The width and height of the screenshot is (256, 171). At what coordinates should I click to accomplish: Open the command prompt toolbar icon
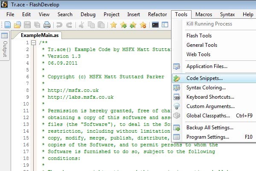155,25
